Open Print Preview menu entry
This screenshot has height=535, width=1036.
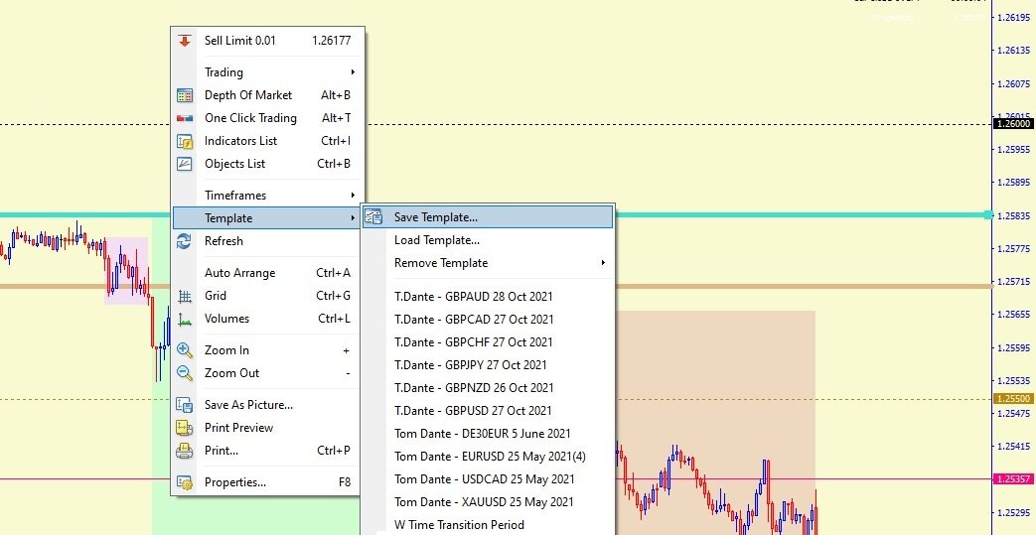[267, 428]
